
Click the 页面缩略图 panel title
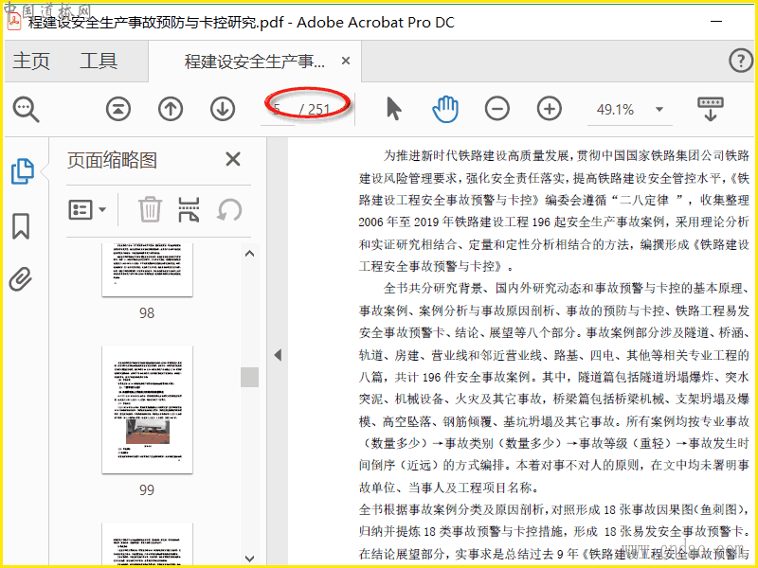click(x=112, y=160)
